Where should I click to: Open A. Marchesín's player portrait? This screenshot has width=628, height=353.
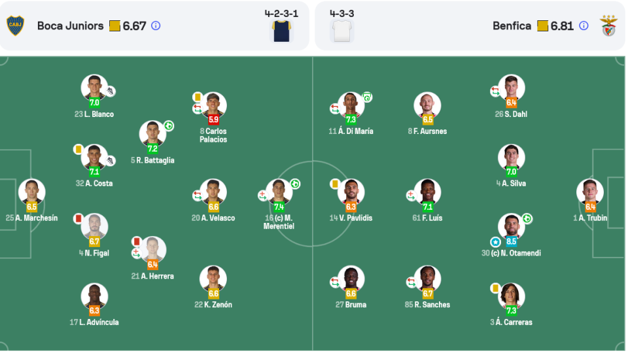coord(31,192)
